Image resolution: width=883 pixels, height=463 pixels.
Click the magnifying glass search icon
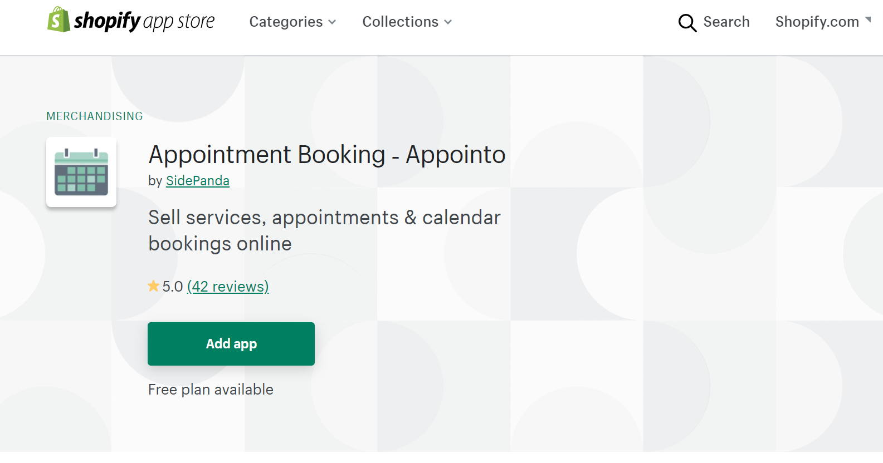click(x=687, y=23)
